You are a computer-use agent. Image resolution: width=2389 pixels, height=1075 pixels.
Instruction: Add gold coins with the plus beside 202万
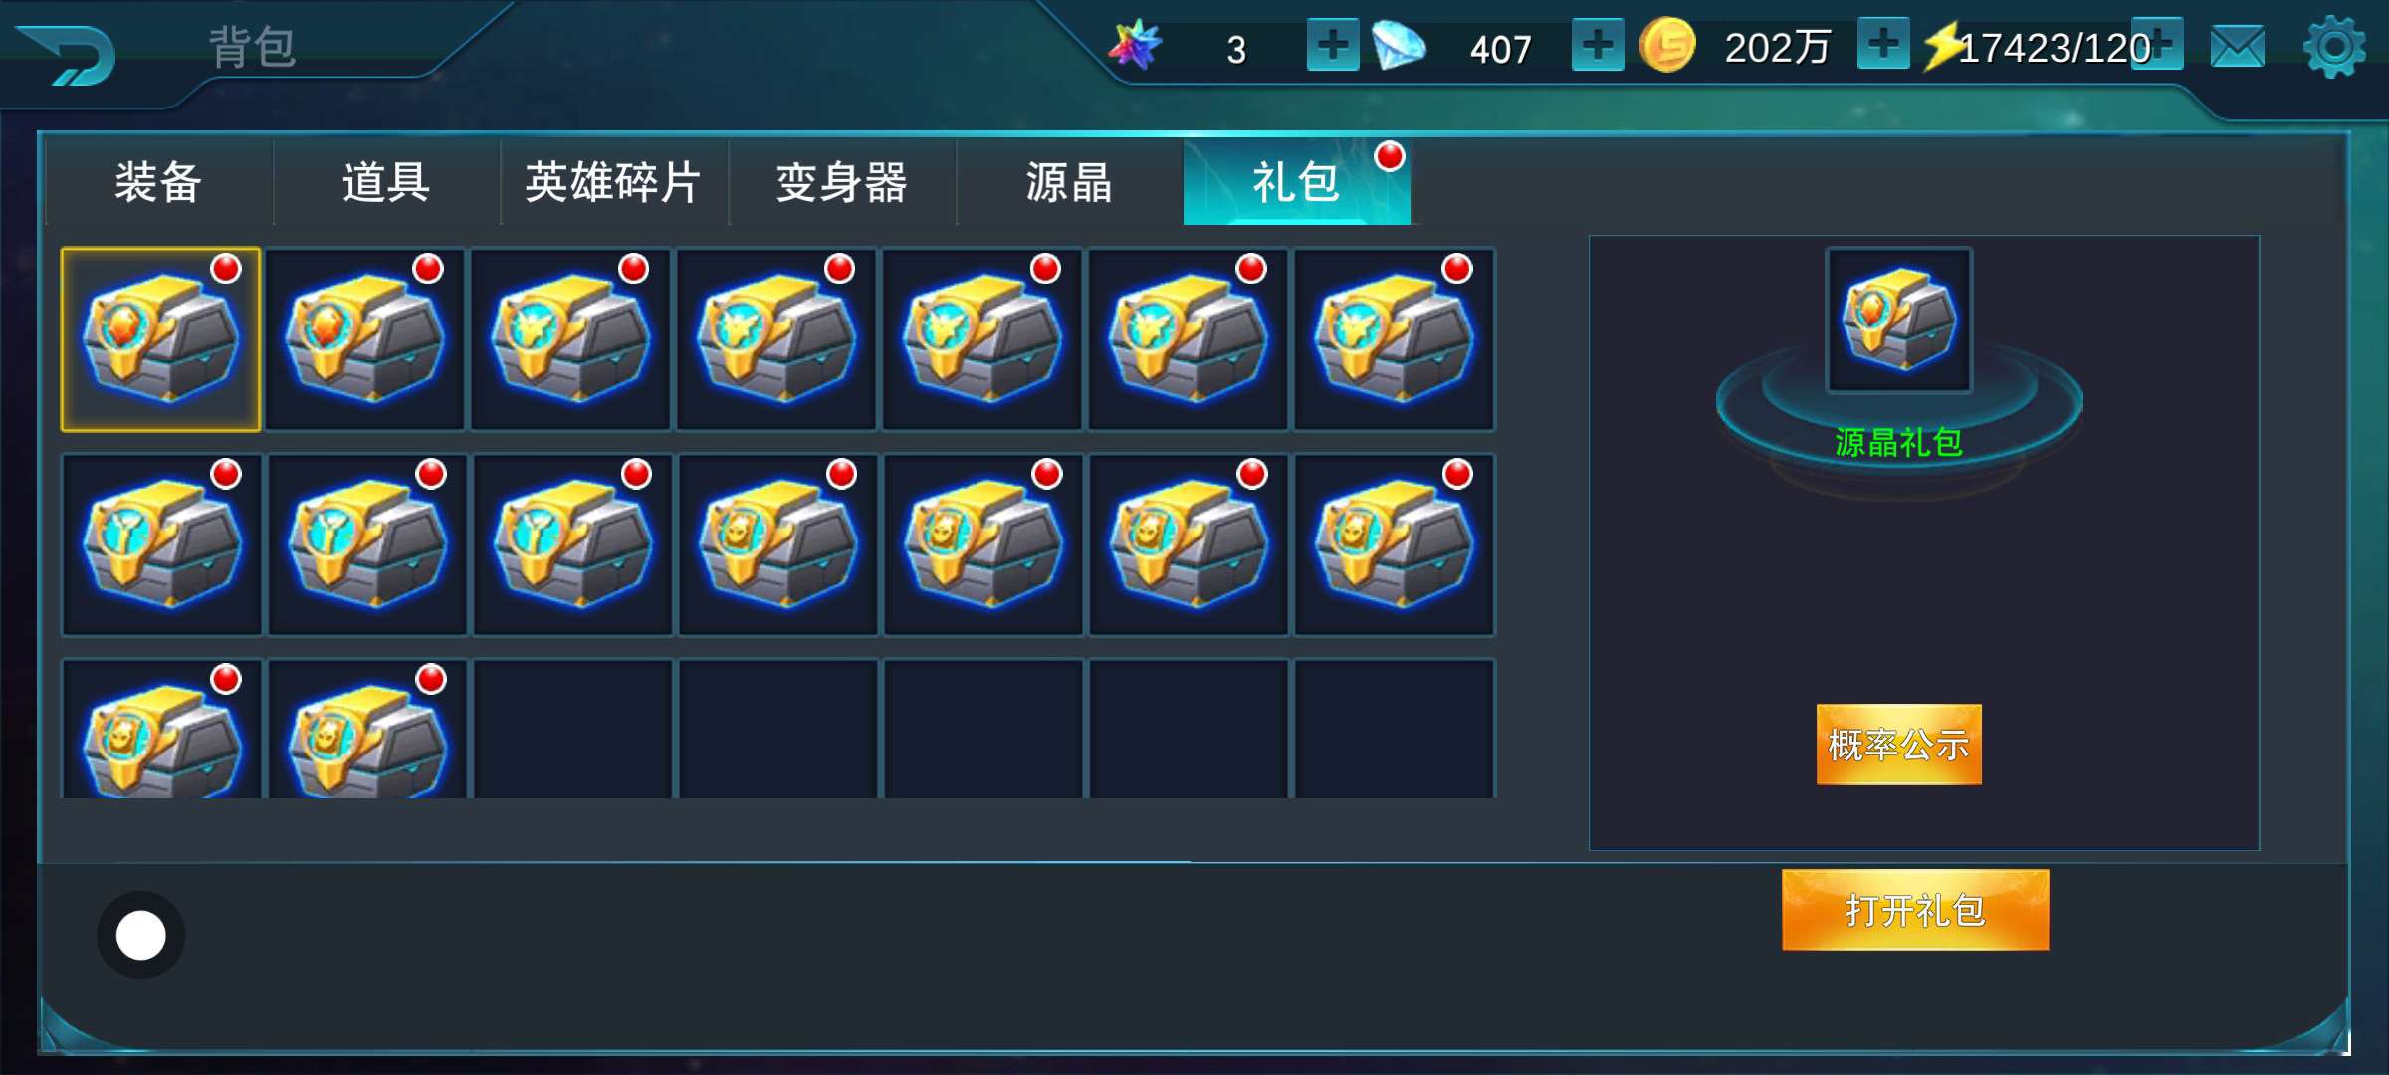(x=1883, y=44)
